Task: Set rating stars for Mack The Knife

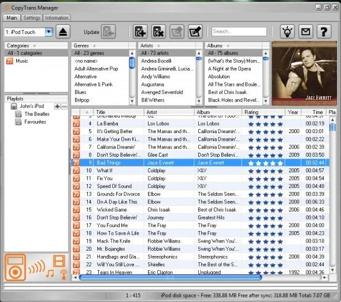Action: coord(265,241)
